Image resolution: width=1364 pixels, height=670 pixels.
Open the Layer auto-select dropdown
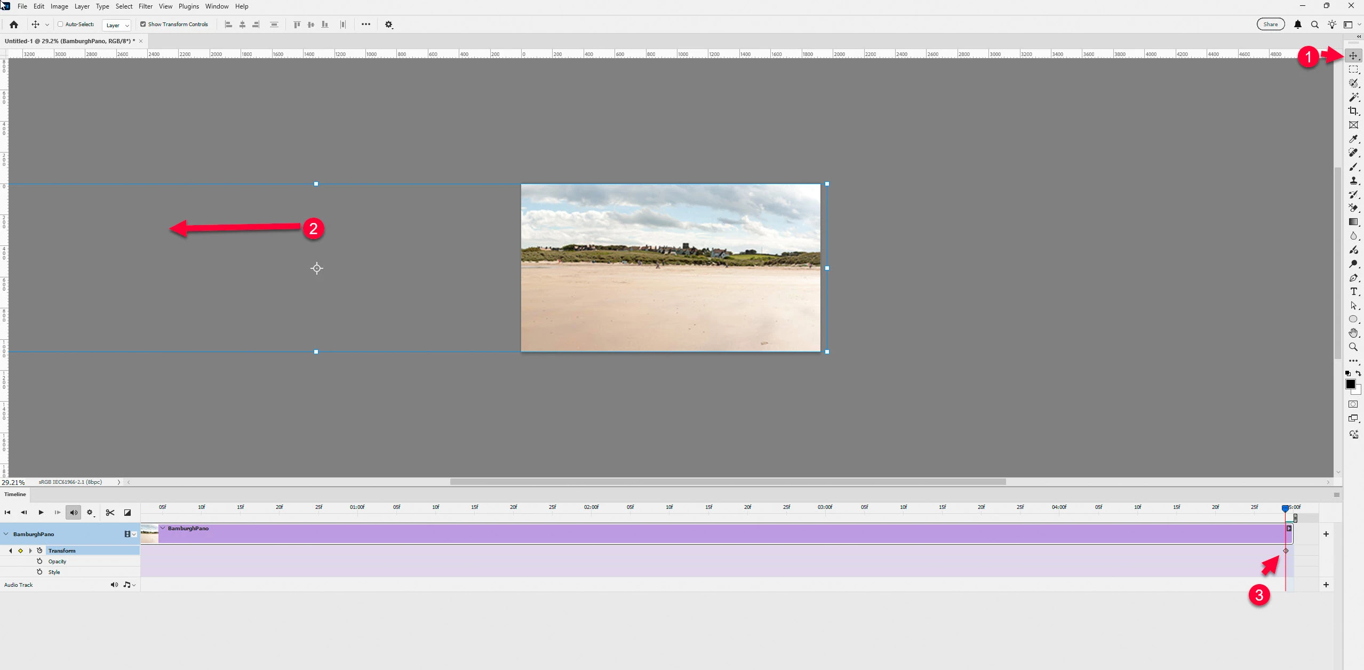[116, 25]
